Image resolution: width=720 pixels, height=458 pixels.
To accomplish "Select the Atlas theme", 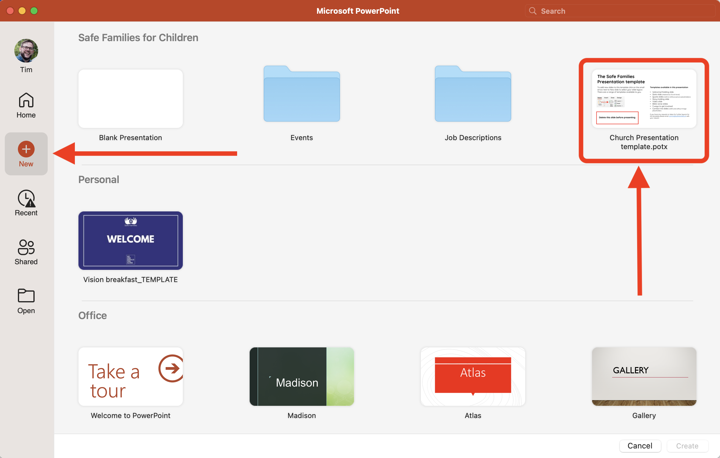I will coord(472,377).
